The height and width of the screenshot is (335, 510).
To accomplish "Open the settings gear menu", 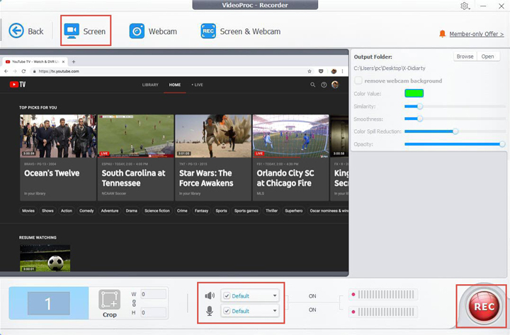I will point(465,6).
